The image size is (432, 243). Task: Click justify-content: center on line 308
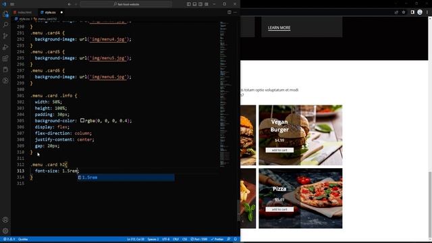pyautogui.click(x=65, y=140)
